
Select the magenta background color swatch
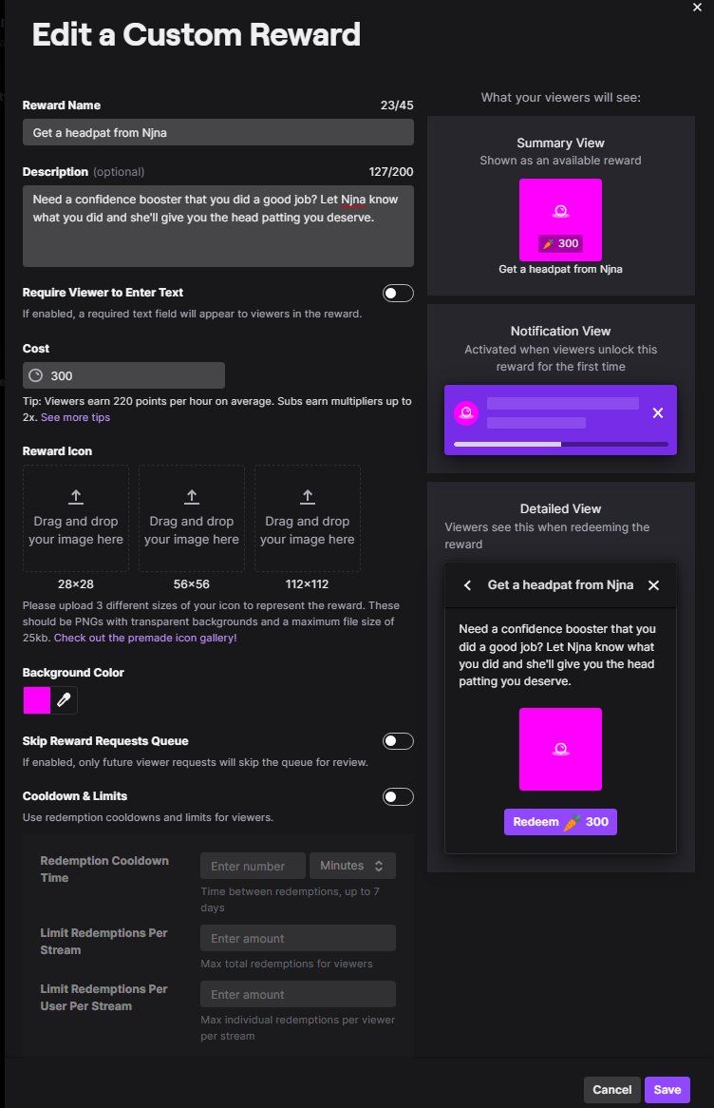(37, 699)
